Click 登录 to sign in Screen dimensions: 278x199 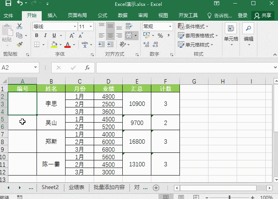tap(242, 16)
